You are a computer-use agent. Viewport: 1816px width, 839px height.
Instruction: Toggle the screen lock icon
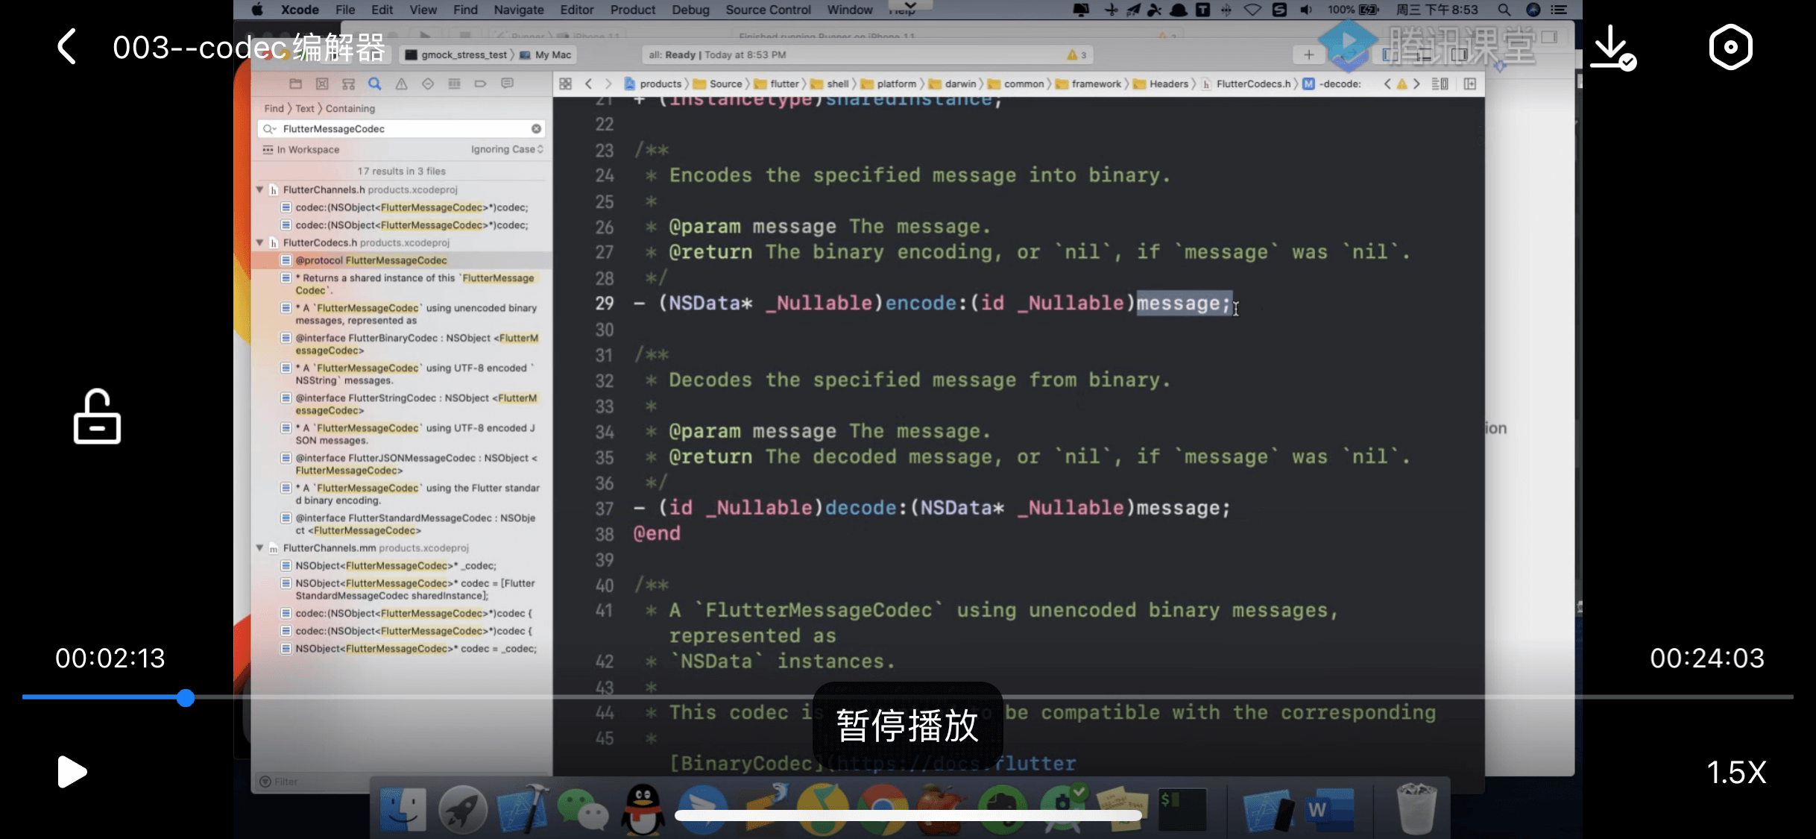(97, 417)
